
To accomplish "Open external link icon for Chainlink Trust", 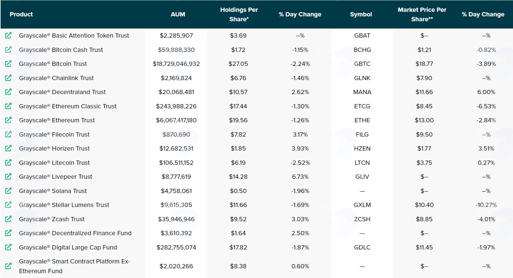I will [9, 78].
